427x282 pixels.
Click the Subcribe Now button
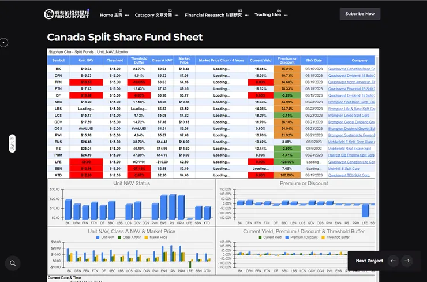pos(359,14)
